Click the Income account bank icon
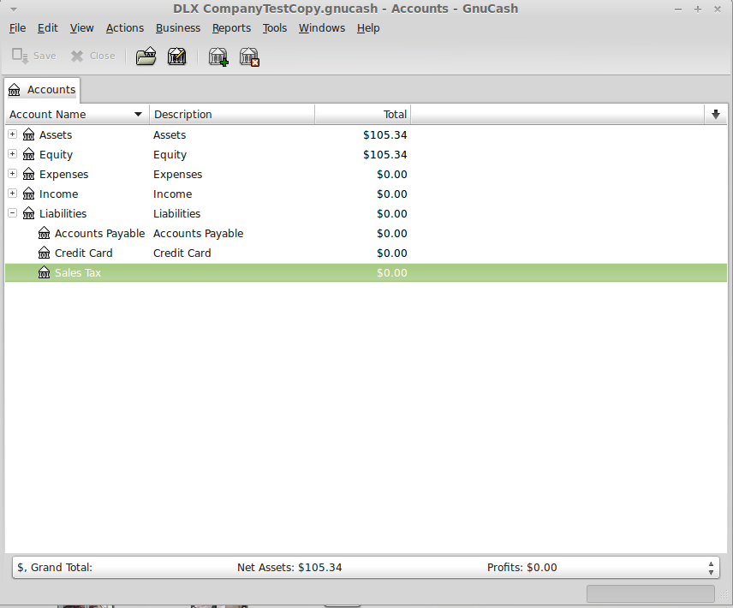The height and width of the screenshot is (608, 733). click(x=29, y=194)
